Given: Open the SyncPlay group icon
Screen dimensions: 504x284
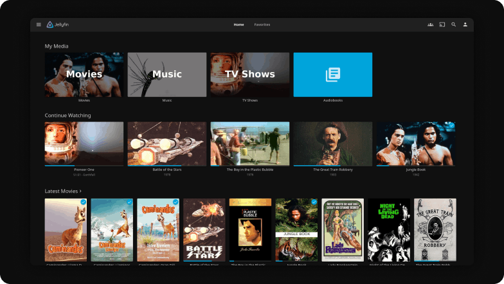Looking at the screenshot, I should [430, 24].
